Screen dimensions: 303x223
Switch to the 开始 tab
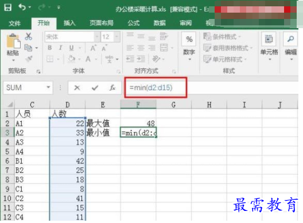coord(44,23)
